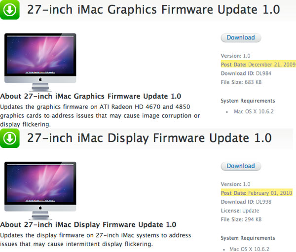Click the green download icon beside Graphics Firmware Update
296x252 pixels.
point(10,10)
